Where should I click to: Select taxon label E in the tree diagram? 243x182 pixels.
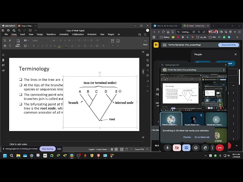pyautogui.click(x=116, y=91)
